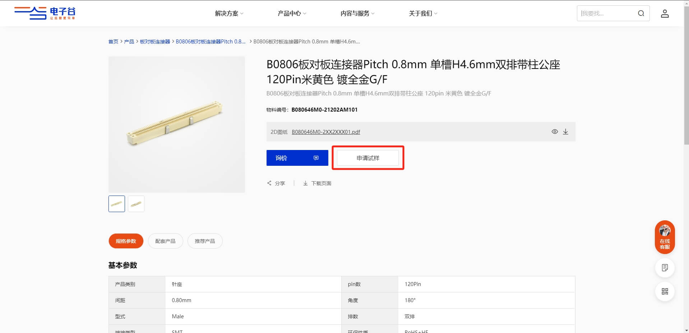
Task: Expand the 内容与服务 dropdown
Action: 357,14
